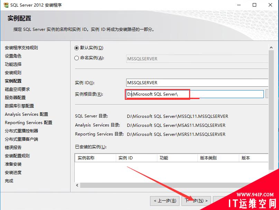Select 分布式重播控制器 step in sidebar

pos(21,131)
